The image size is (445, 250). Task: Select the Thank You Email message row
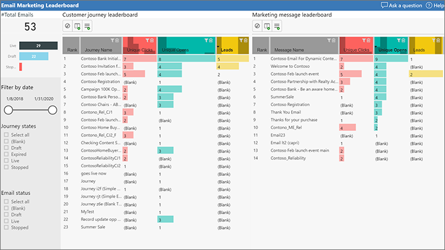(347, 112)
